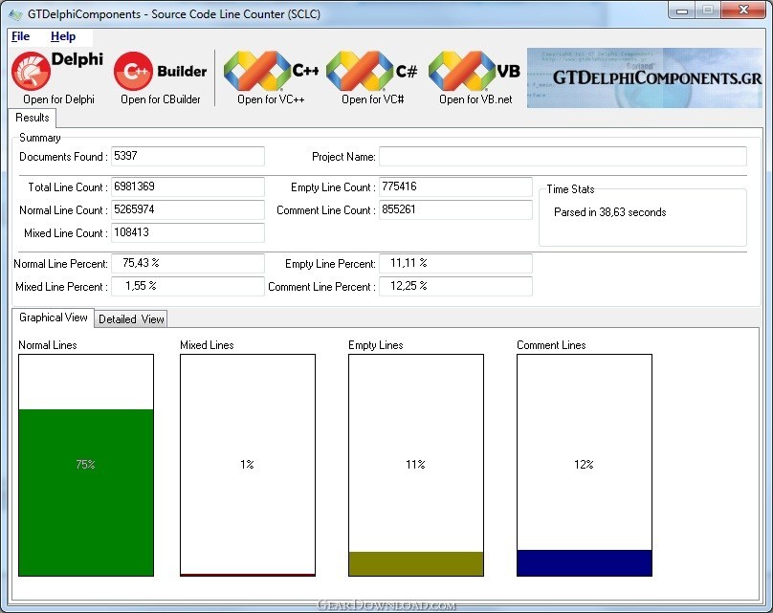Click the 'Comment Lines' chart heading
The width and height of the screenshot is (773, 613).
click(551, 345)
